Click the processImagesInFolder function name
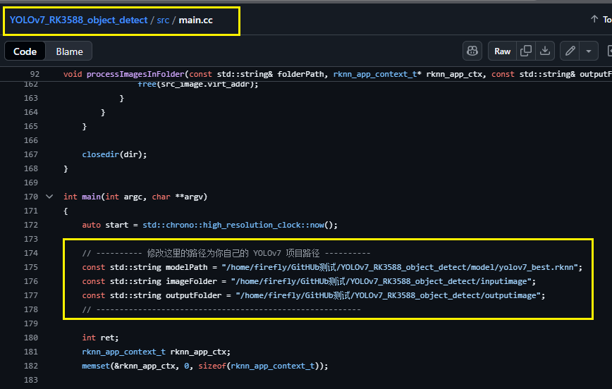The height and width of the screenshot is (389, 612). (x=135, y=74)
